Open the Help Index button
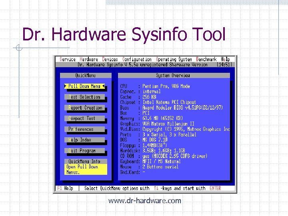 tap(84, 140)
